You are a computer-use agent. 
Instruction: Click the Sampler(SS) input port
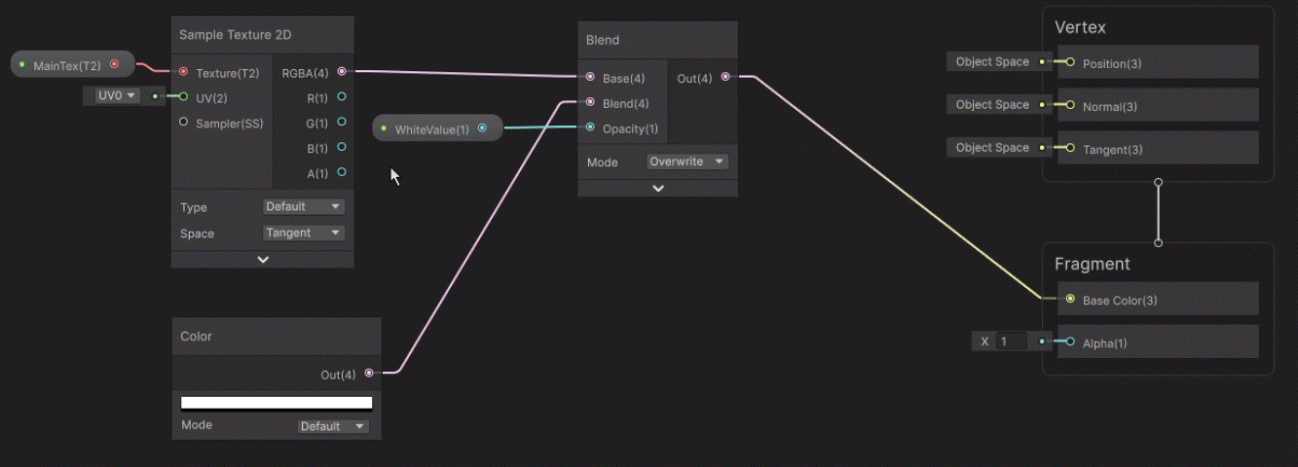pyautogui.click(x=183, y=123)
